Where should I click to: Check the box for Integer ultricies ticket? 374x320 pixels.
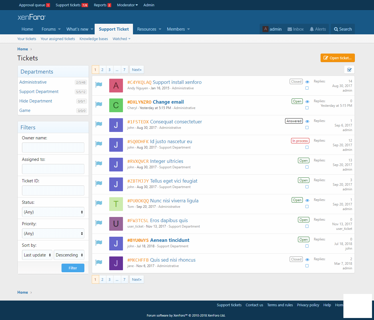point(307,167)
